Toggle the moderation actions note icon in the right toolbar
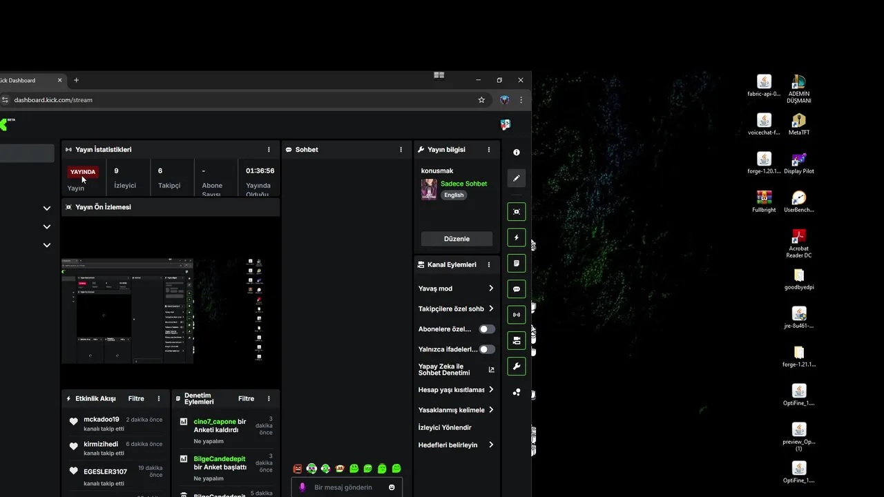This screenshot has width=884, height=497. point(517,263)
